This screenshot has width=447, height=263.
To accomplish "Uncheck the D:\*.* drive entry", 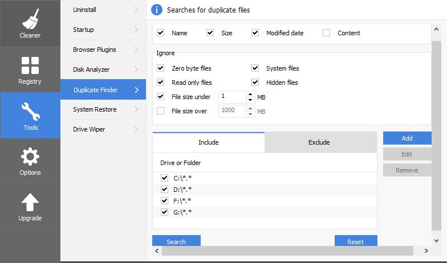I will pyautogui.click(x=165, y=190).
